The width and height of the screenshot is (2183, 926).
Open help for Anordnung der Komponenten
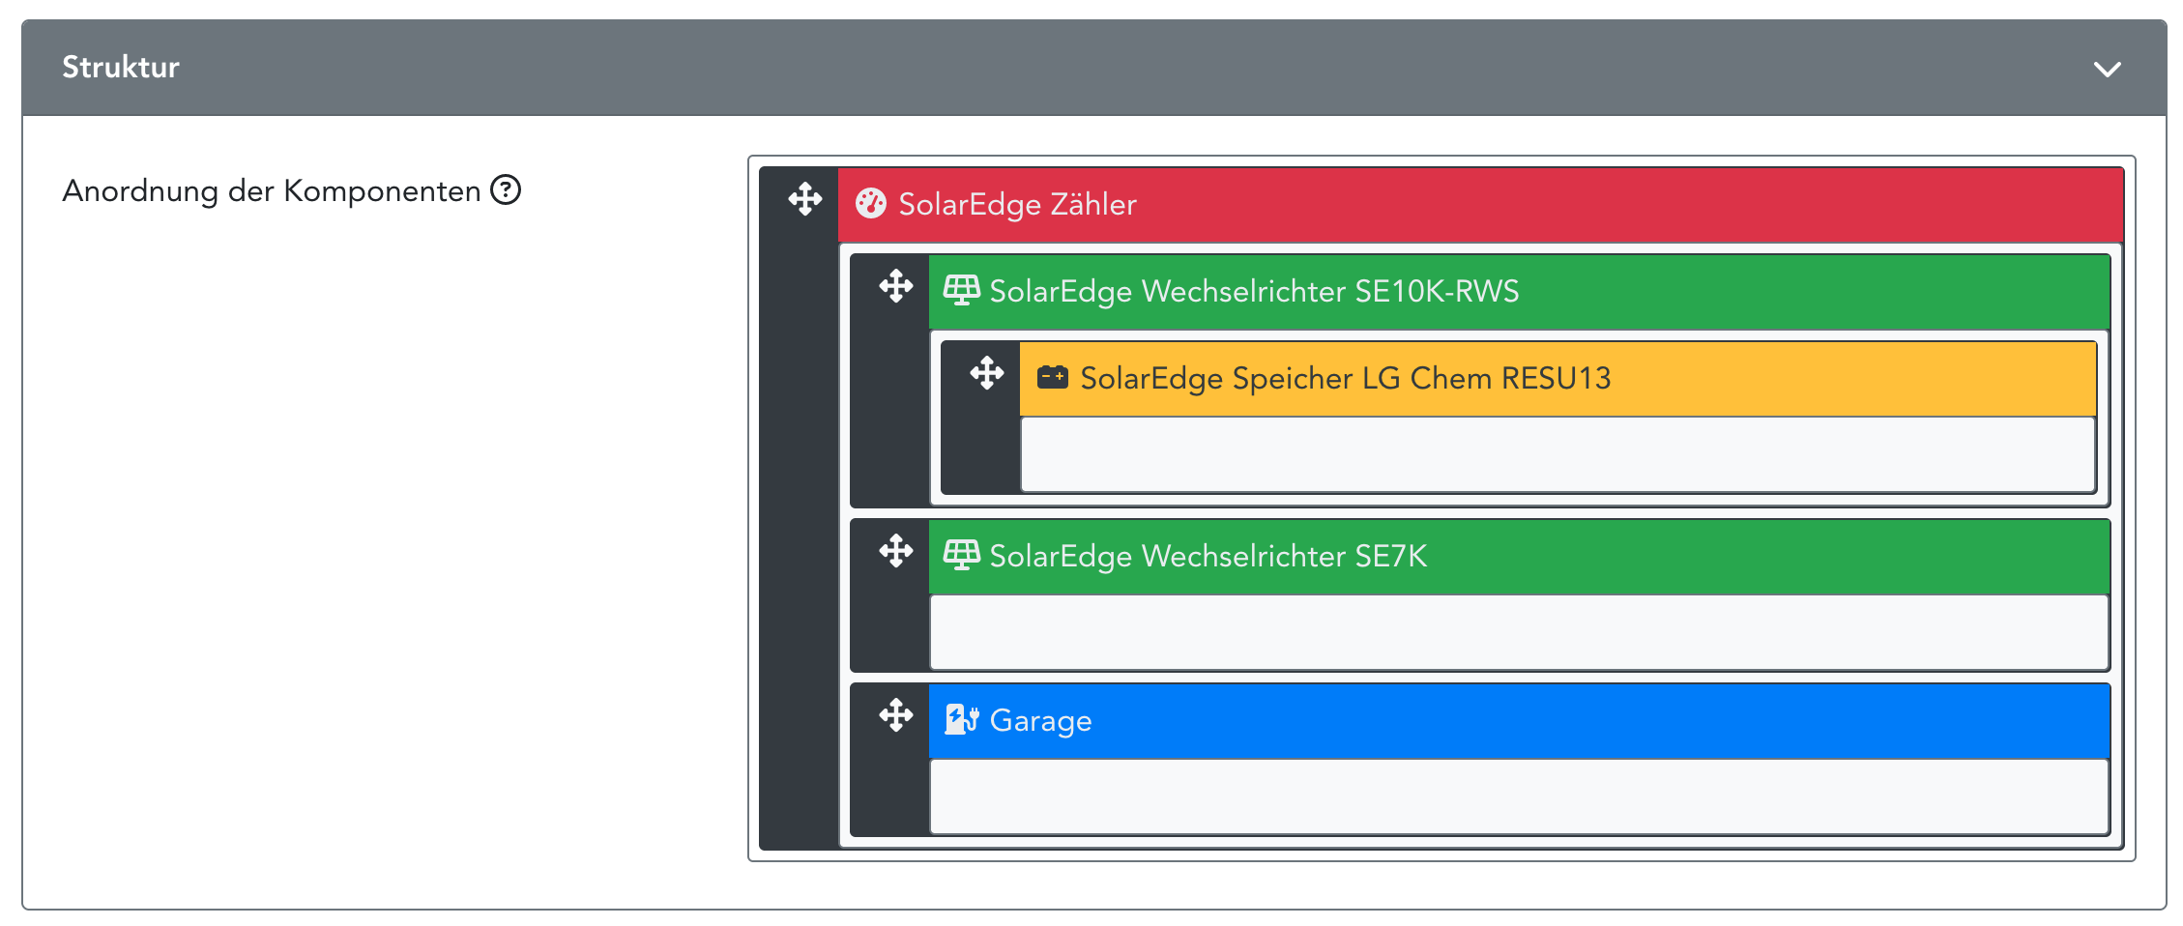[506, 190]
